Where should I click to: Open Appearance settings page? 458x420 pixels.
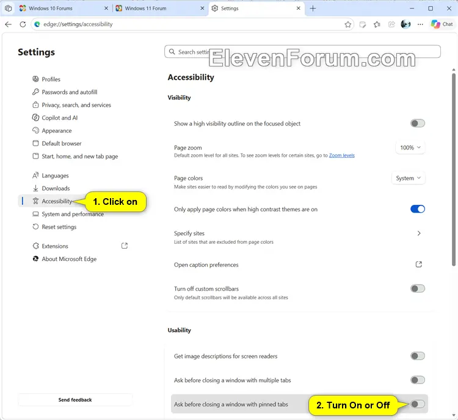(57, 130)
